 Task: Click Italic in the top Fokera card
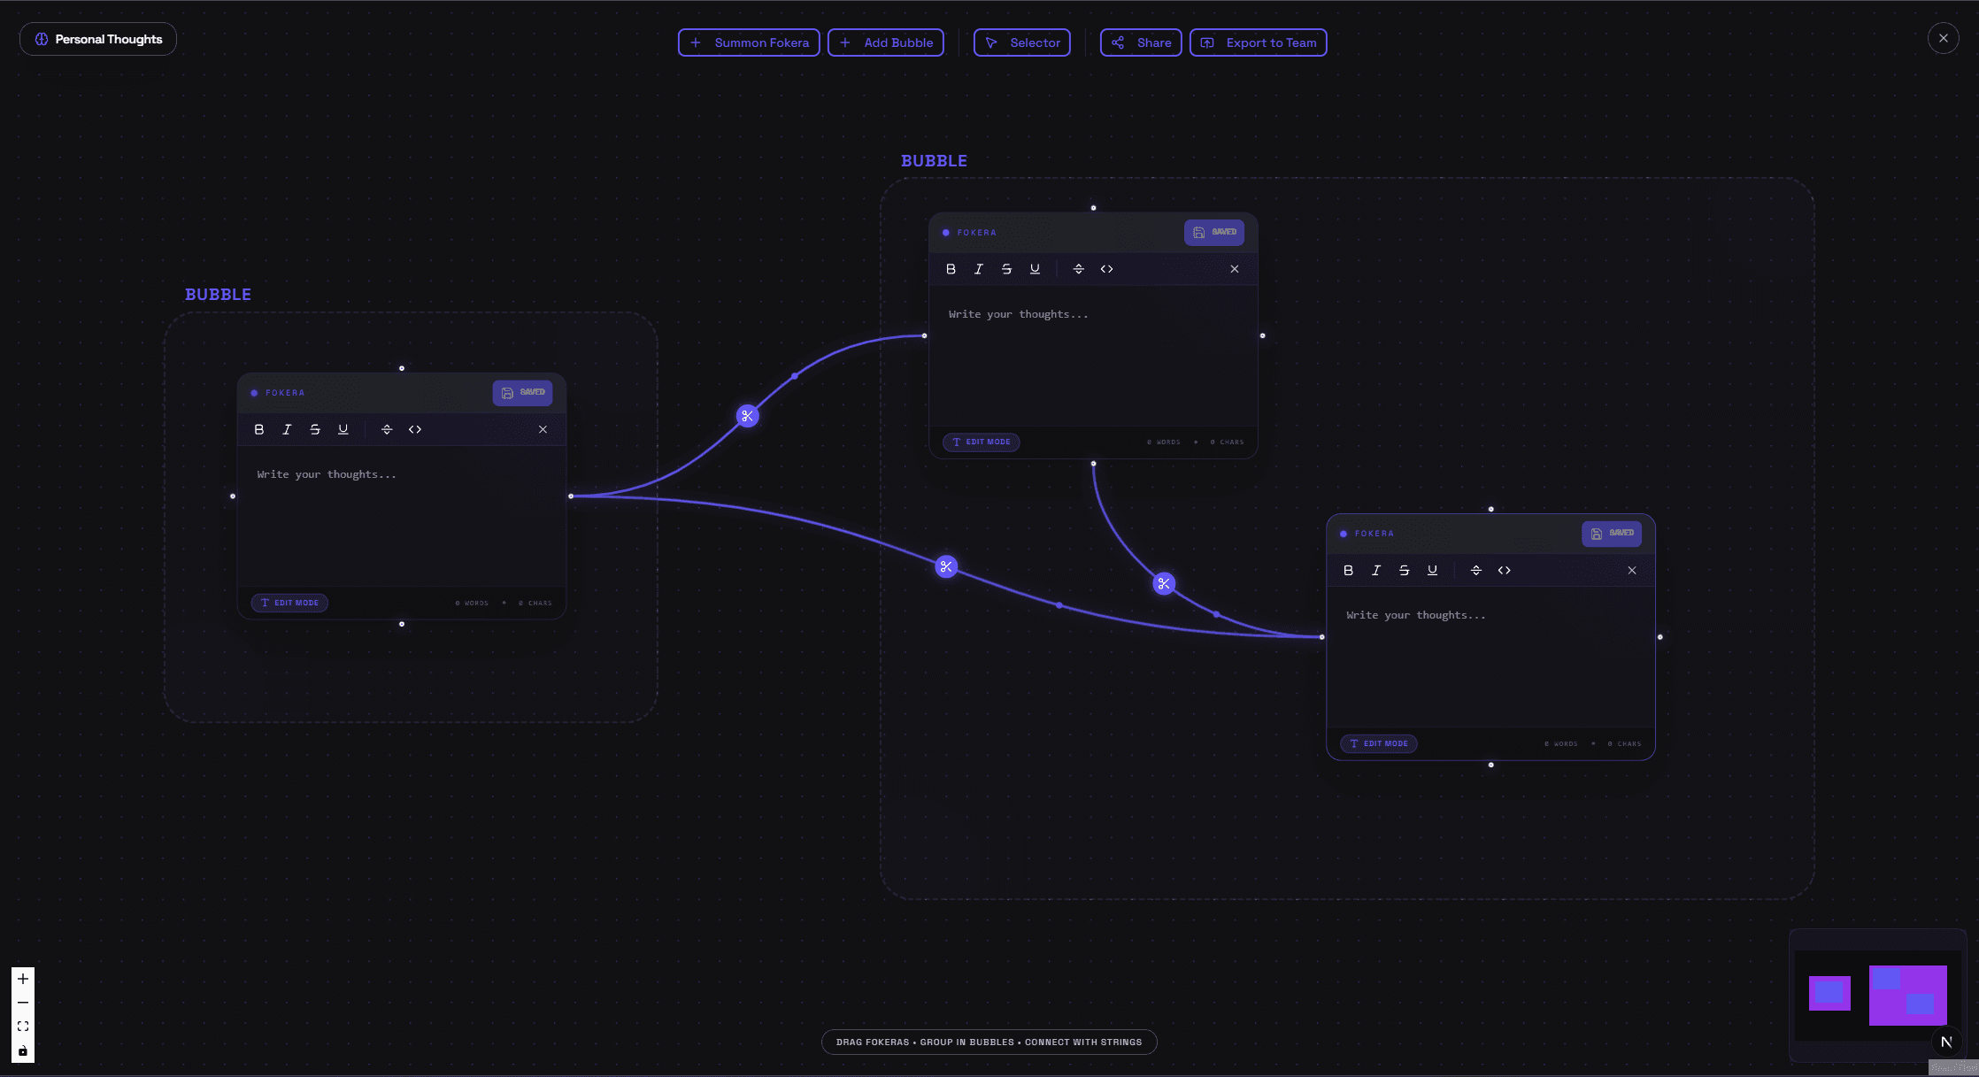(x=979, y=269)
